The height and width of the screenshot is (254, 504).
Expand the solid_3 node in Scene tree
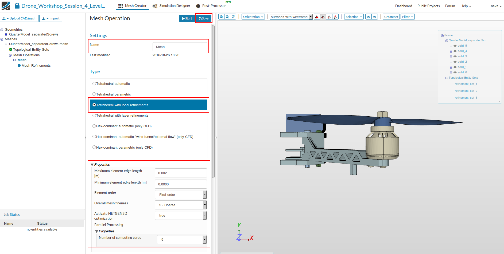tap(451, 57)
